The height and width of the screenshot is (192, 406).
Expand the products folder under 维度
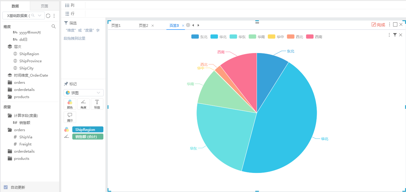coord(10,97)
